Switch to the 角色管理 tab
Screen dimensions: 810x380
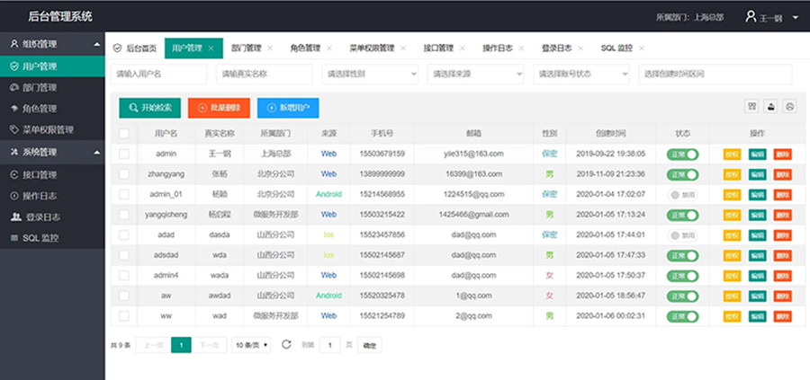click(305, 48)
